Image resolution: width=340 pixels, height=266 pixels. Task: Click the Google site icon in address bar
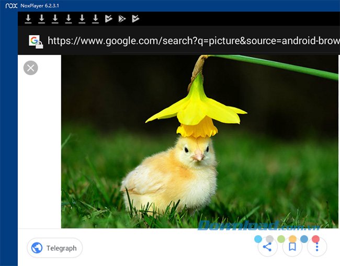tap(35, 41)
